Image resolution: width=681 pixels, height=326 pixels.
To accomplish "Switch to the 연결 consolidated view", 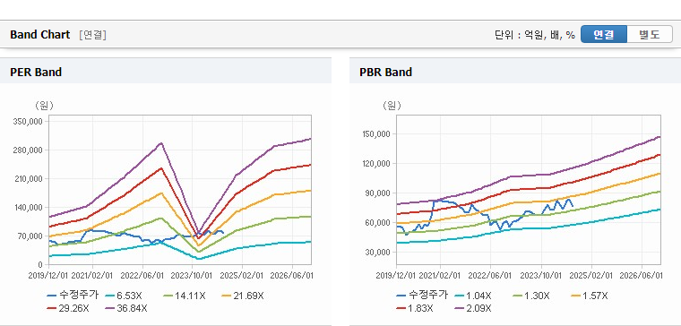I will 604,35.
